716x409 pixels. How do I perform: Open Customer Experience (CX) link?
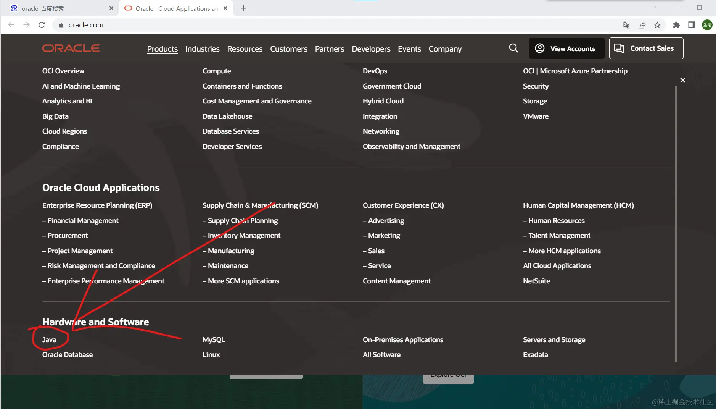point(403,205)
